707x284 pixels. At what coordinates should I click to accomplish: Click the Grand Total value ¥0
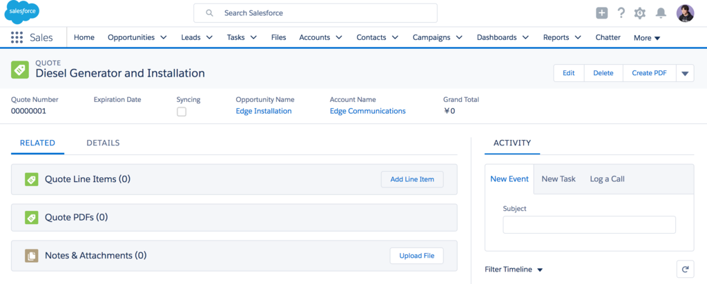(449, 111)
